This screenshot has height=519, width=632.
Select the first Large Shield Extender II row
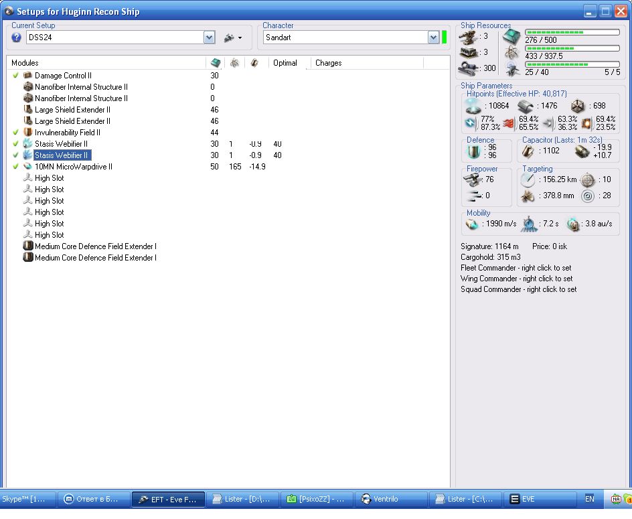[228, 110]
